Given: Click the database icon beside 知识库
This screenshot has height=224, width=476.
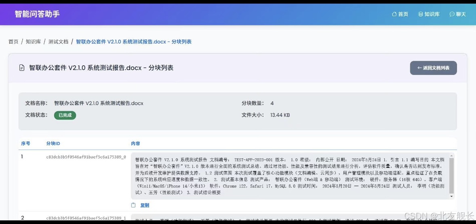Looking at the screenshot, I should point(421,14).
